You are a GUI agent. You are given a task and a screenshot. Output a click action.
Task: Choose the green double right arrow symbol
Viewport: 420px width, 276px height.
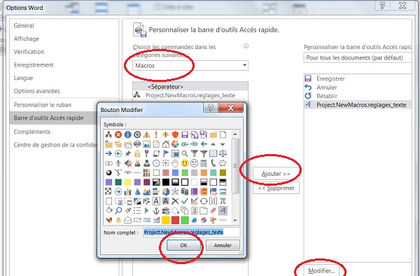coord(194,144)
